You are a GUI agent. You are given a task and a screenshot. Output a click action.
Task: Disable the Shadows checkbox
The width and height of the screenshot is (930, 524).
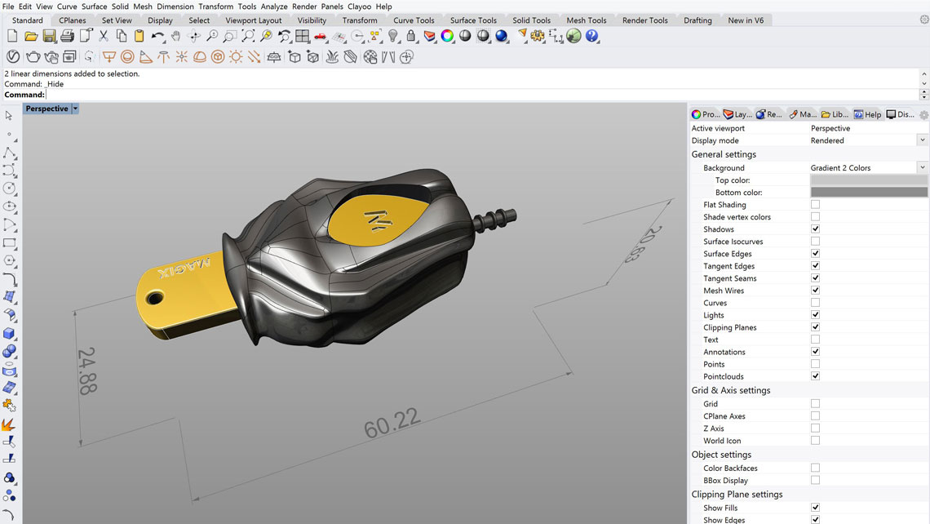[x=816, y=229]
